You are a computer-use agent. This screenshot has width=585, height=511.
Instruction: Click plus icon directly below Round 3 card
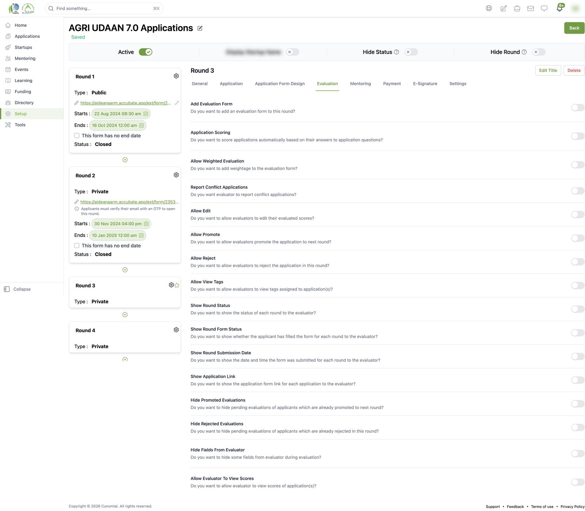tap(125, 315)
